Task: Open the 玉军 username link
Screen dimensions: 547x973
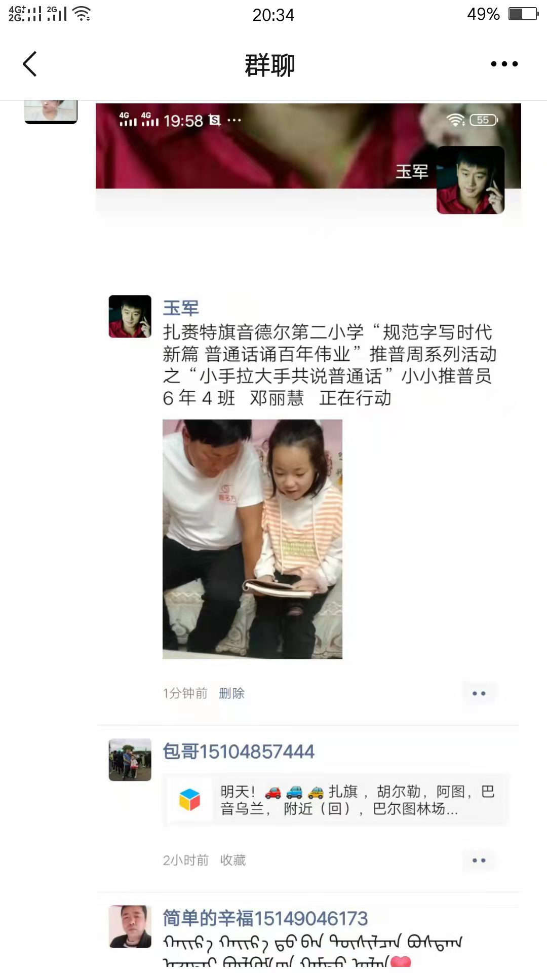Action: coord(181,308)
